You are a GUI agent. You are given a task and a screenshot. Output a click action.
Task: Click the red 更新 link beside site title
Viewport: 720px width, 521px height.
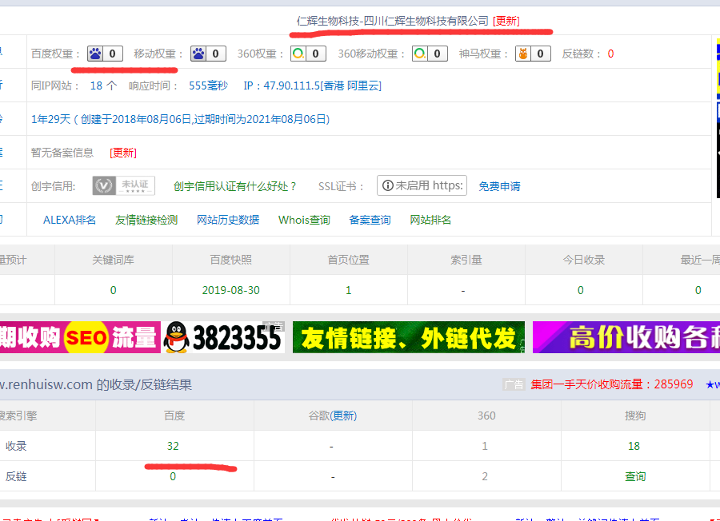506,21
